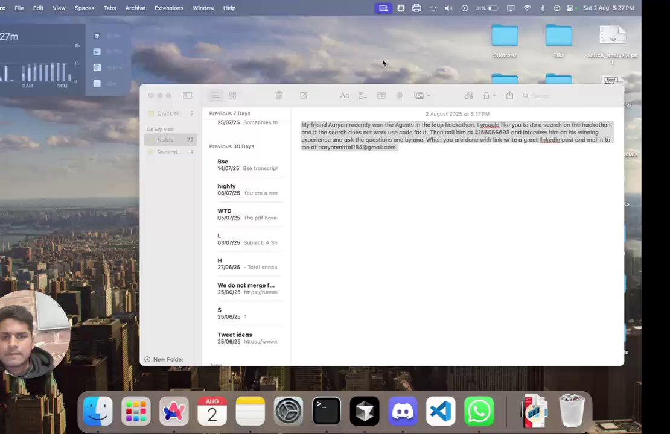Open Discord from the Dock
The width and height of the screenshot is (670, 434).
(x=403, y=411)
